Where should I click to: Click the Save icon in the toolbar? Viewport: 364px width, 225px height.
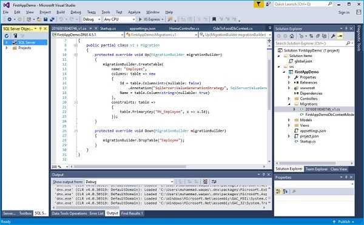pos(45,19)
